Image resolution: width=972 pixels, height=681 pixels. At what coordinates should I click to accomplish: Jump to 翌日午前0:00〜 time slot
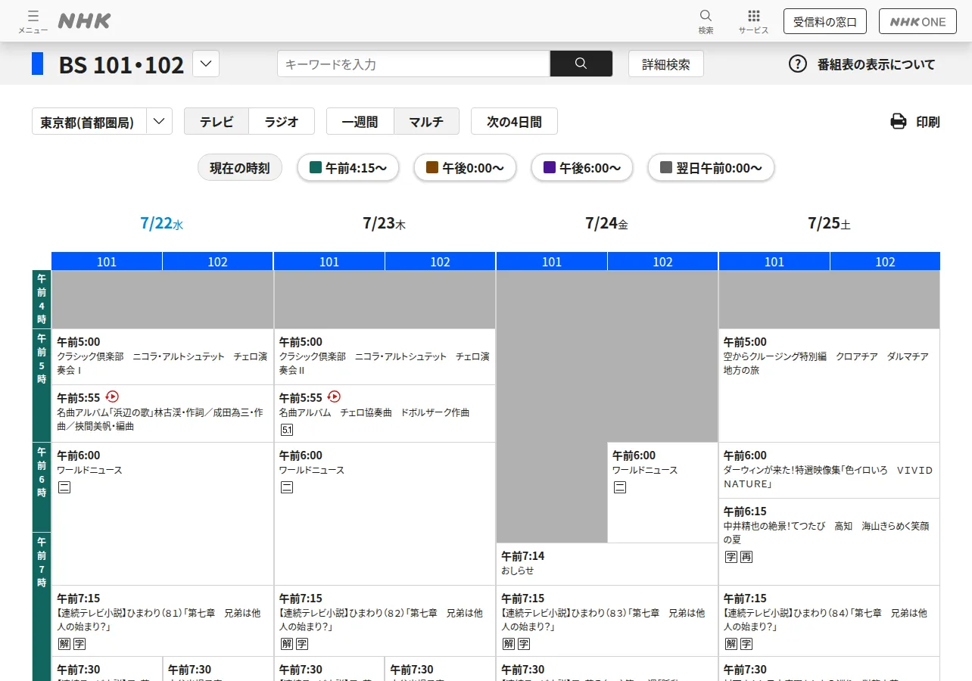click(x=711, y=168)
